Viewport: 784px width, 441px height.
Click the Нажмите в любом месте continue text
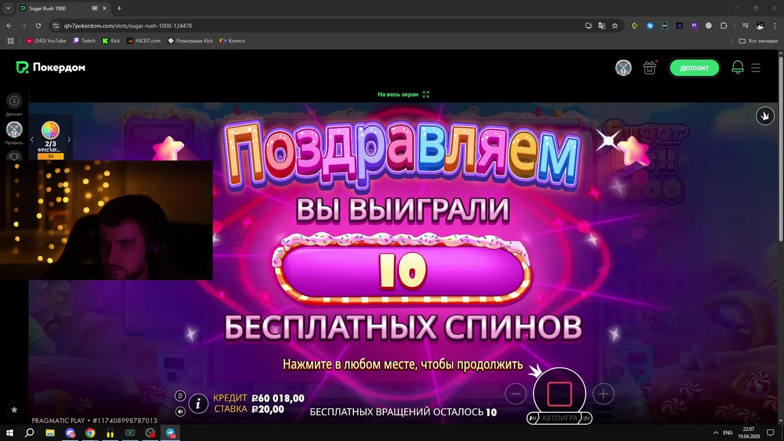(402, 365)
